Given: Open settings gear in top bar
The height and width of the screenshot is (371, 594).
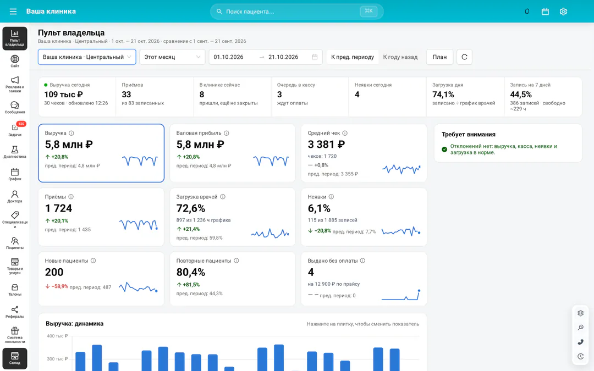Looking at the screenshot, I should pyautogui.click(x=563, y=12).
